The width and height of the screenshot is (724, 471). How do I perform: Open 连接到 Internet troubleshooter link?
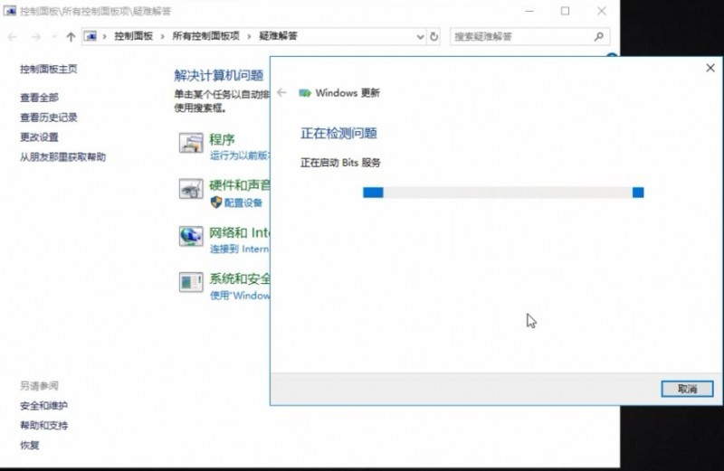[240, 250]
